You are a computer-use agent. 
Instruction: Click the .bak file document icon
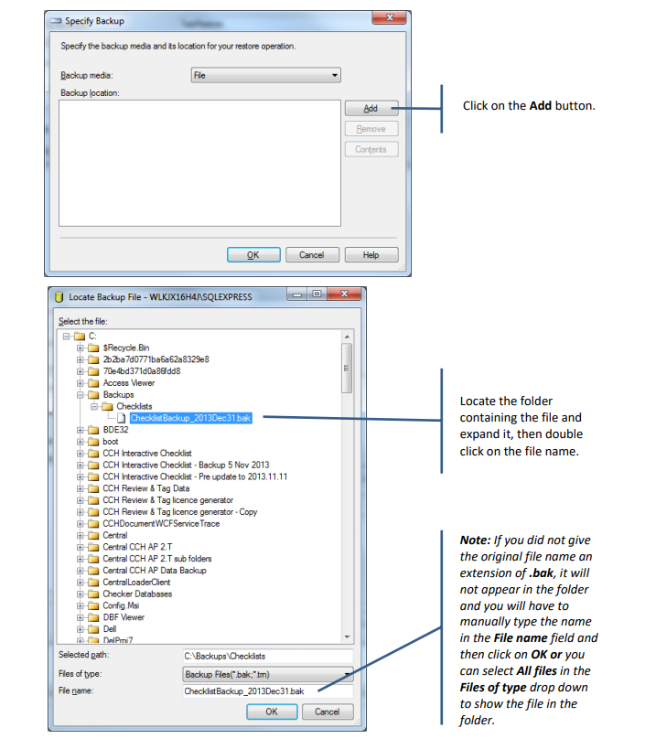(122, 418)
